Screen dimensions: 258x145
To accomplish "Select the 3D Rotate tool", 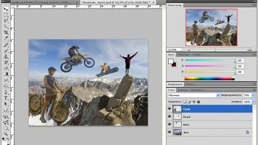I will (x=6, y=116).
